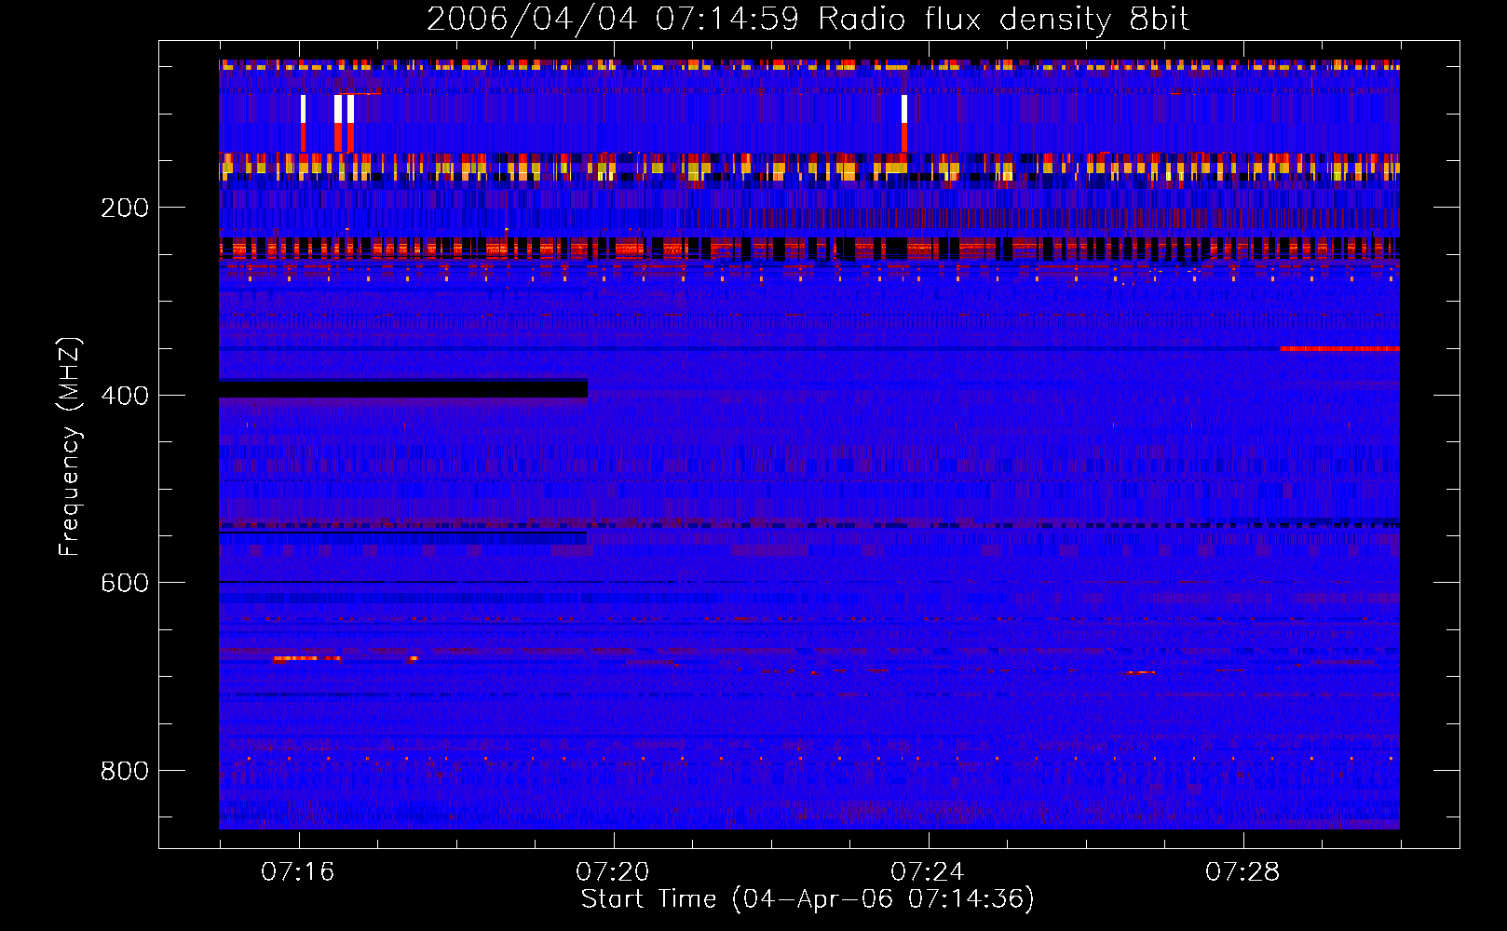Select the 600 frequency tick label
This screenshot has width=1507, height=931.
coord(125,583)
